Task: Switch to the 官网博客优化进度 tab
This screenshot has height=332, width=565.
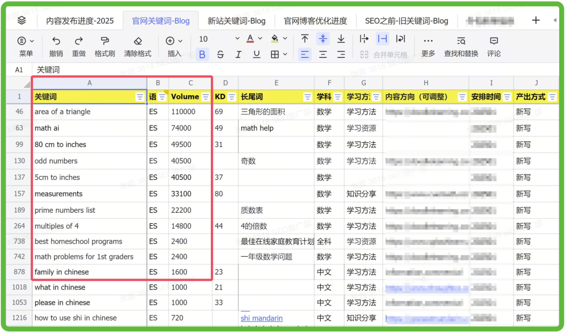Action: point(315,21)
